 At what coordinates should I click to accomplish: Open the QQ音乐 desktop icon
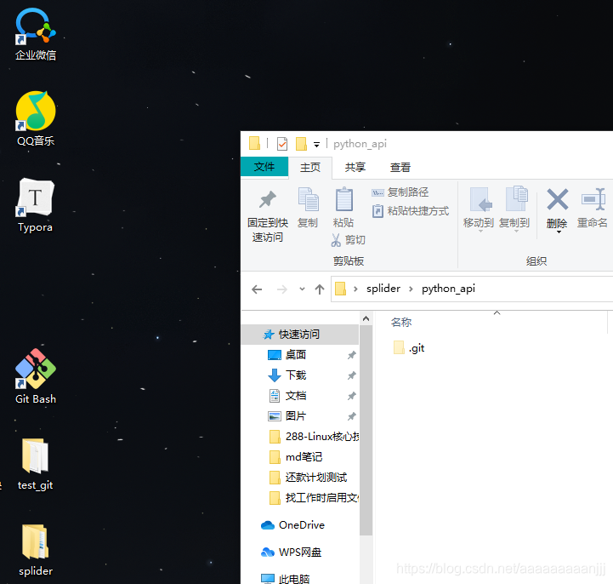(36, 119)
